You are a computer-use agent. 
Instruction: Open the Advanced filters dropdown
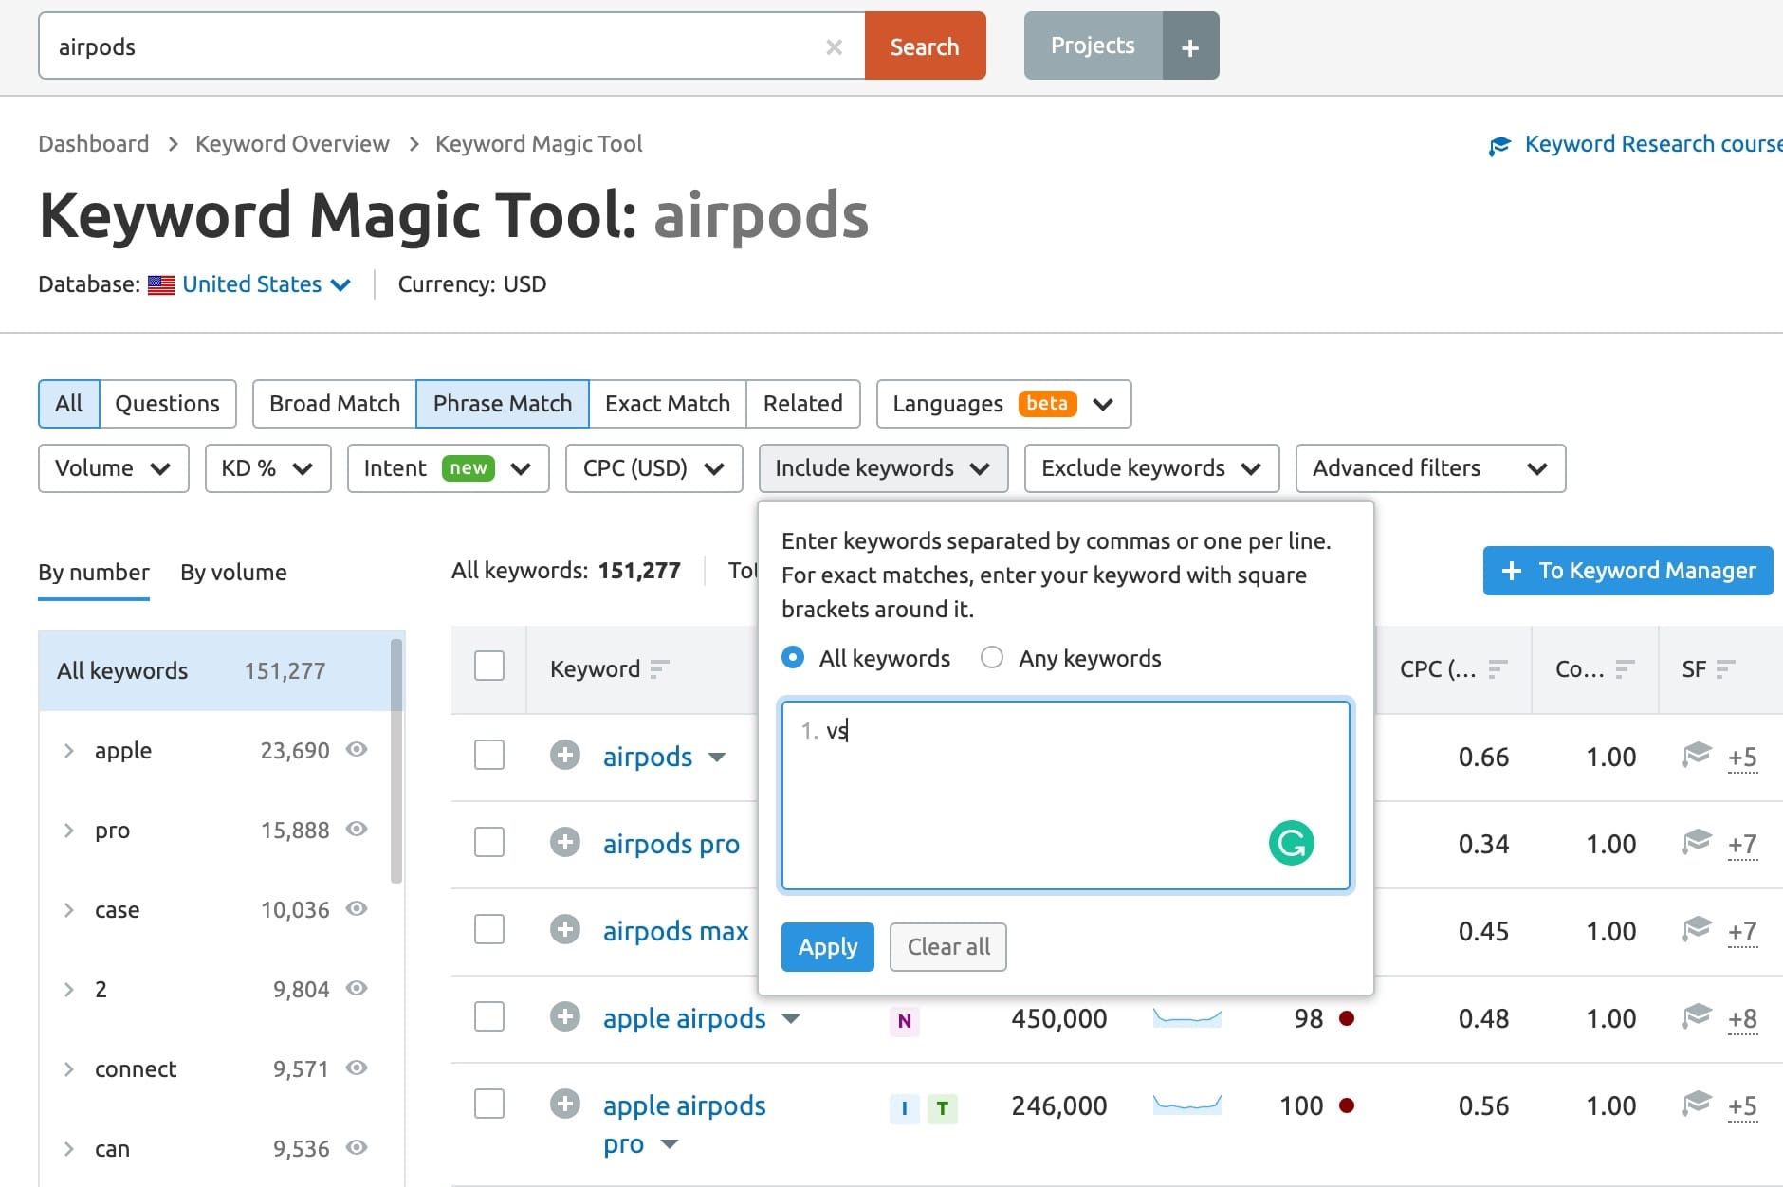[x=1431, y=468]
